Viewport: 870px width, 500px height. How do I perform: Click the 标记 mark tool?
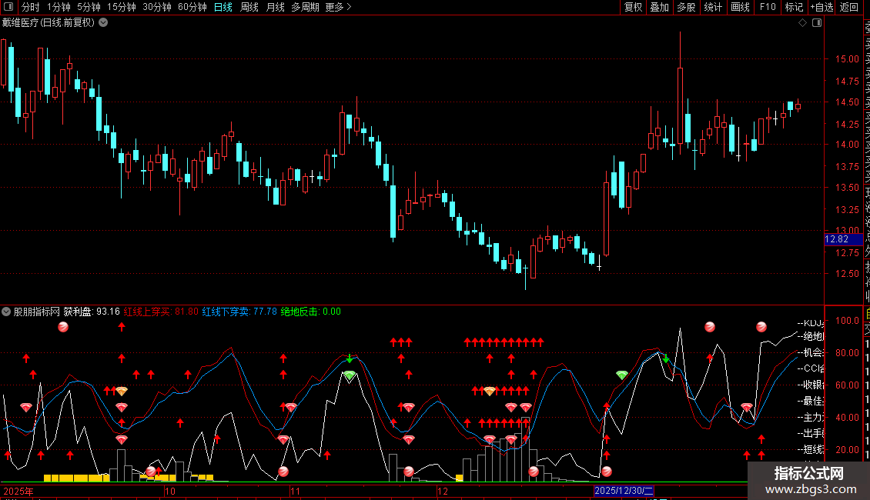click(794, 7)
